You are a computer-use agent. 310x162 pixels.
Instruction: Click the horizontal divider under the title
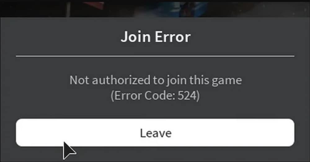tap(155, 56)
